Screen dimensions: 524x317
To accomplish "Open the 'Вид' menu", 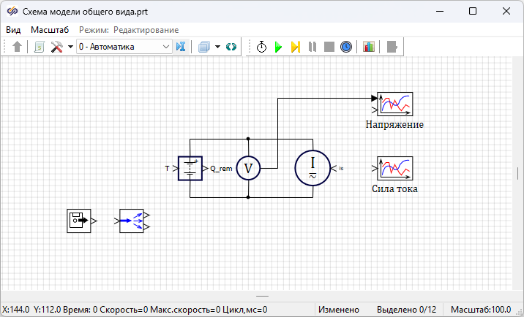I will click(x=13, y=30).
